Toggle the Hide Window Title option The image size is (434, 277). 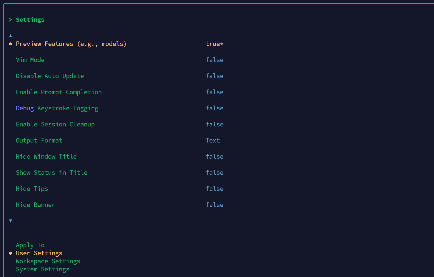coord(46,156)
